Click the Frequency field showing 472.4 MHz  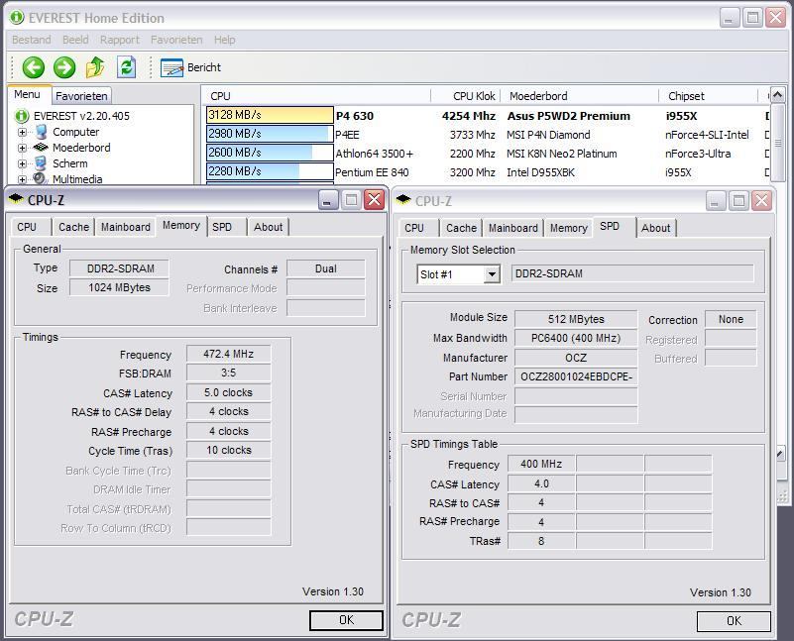click(228, 354)
